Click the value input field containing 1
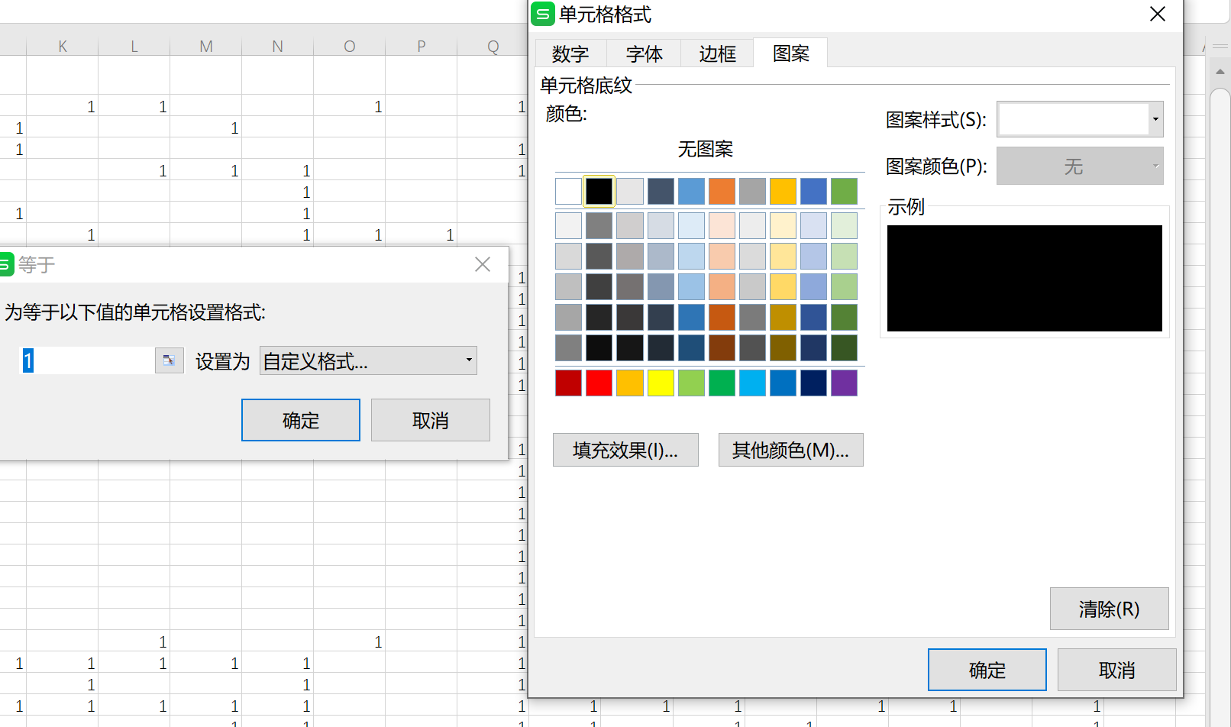This screenshot has width=1231, height=727. tap(87, 360)
